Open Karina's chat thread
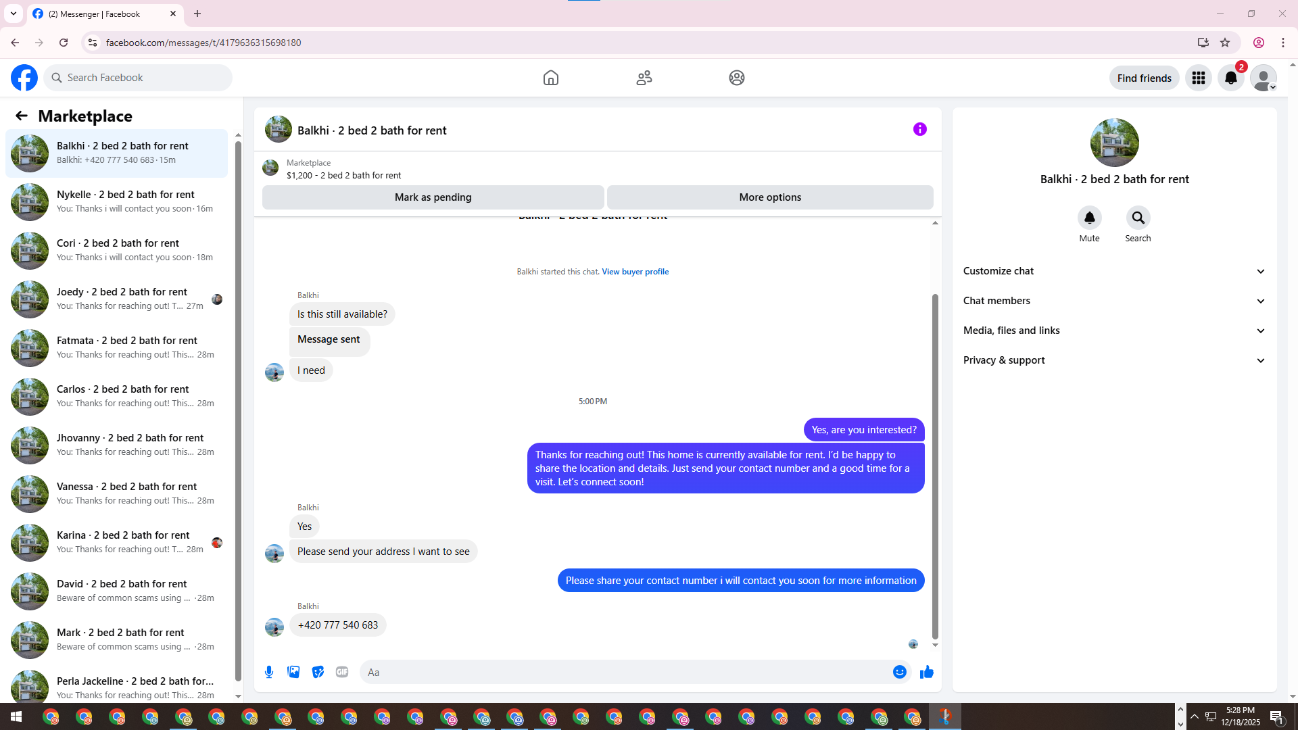The height and width of the screenshot is (730, 1298). tap(117, 542)
